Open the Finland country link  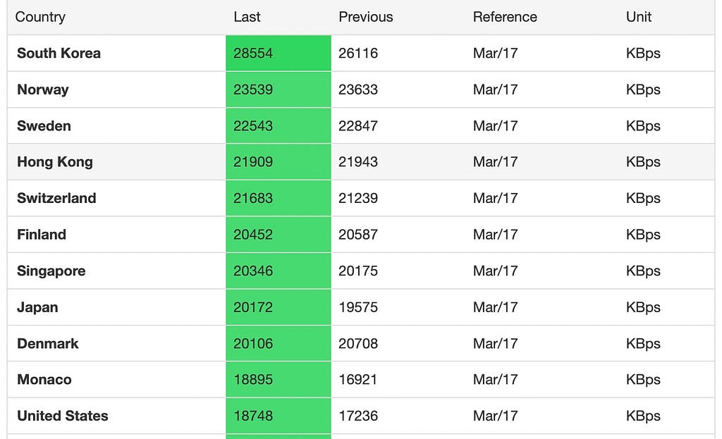pyautogui.click(x=42, y=235)
